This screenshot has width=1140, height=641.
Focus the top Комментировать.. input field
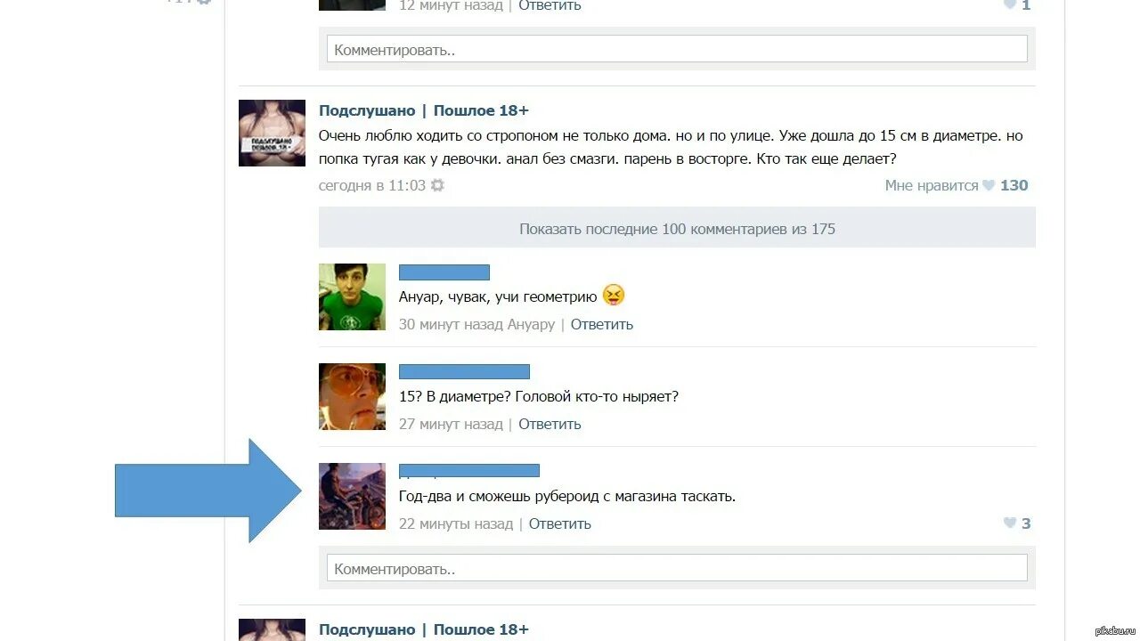coord(677,49)
